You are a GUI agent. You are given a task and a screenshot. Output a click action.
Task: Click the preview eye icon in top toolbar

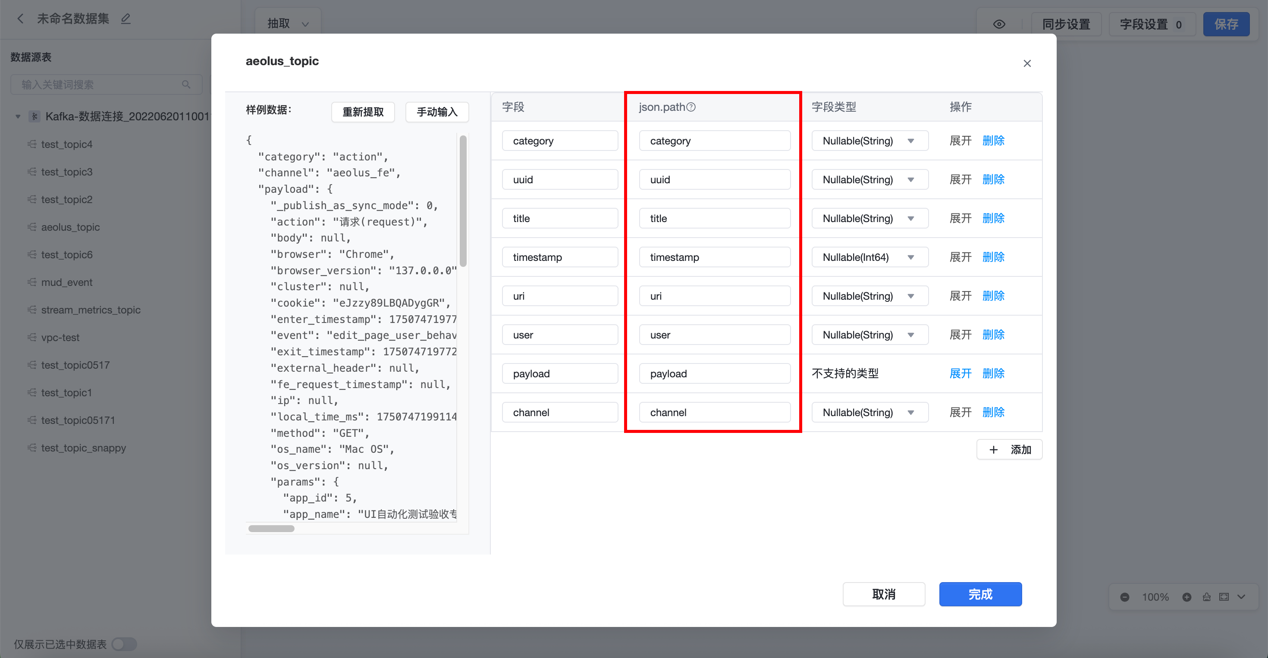click(999, 24)
